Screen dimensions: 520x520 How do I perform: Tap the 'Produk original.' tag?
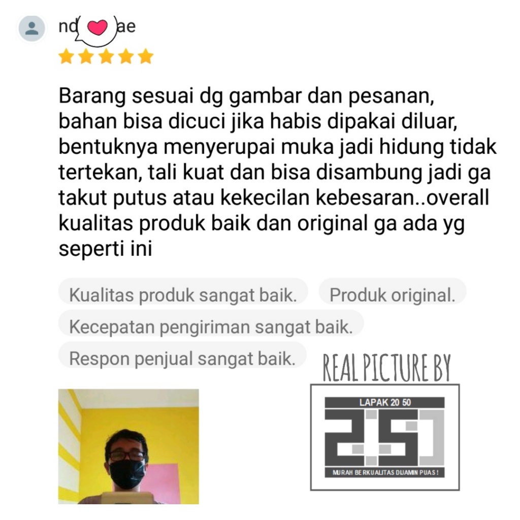coord(393,295)
